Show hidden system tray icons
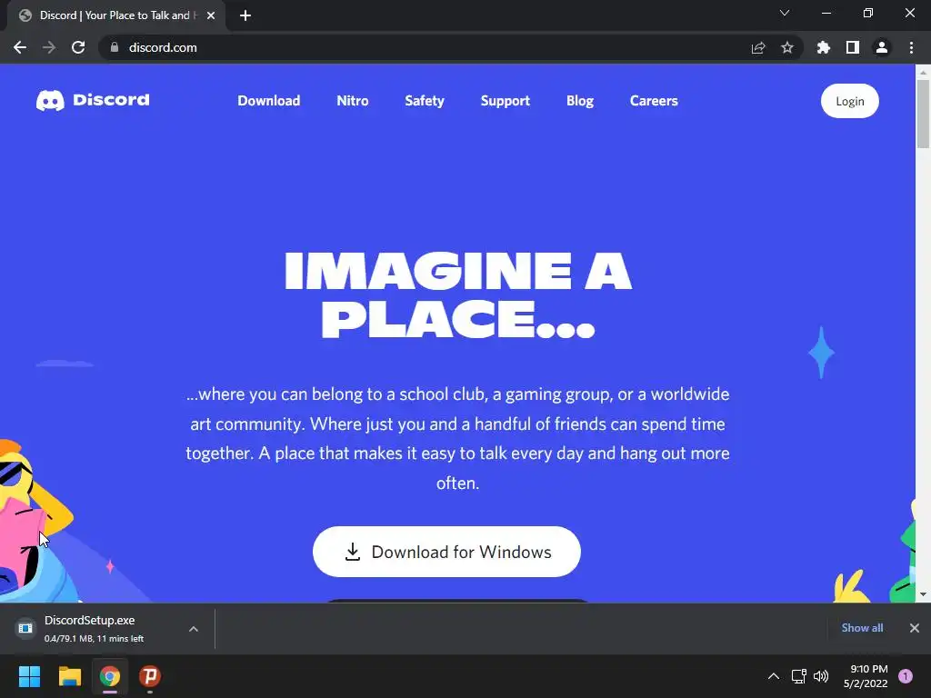The width and height of the screenshot is (931, 698). (774, 676)
